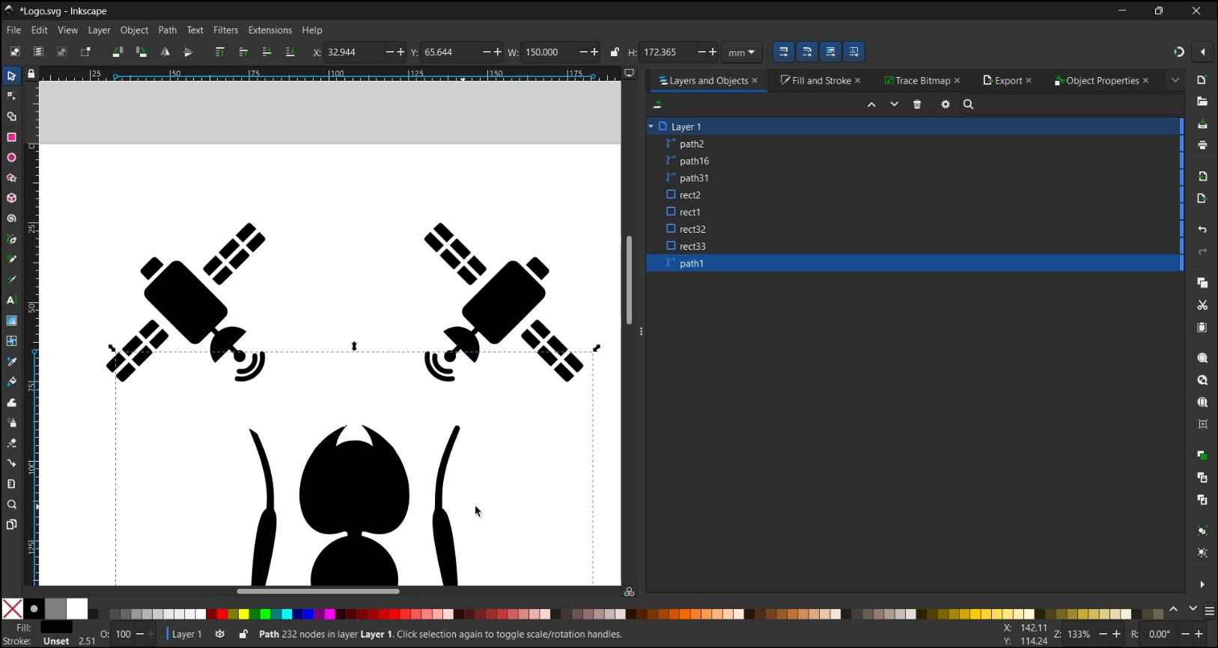
Task: Raise selection to top
Action: click(x=220, y=52)
